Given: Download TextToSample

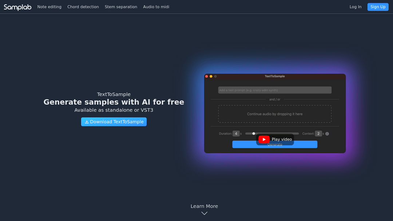Looking at the screenshot, I should 114,122.
